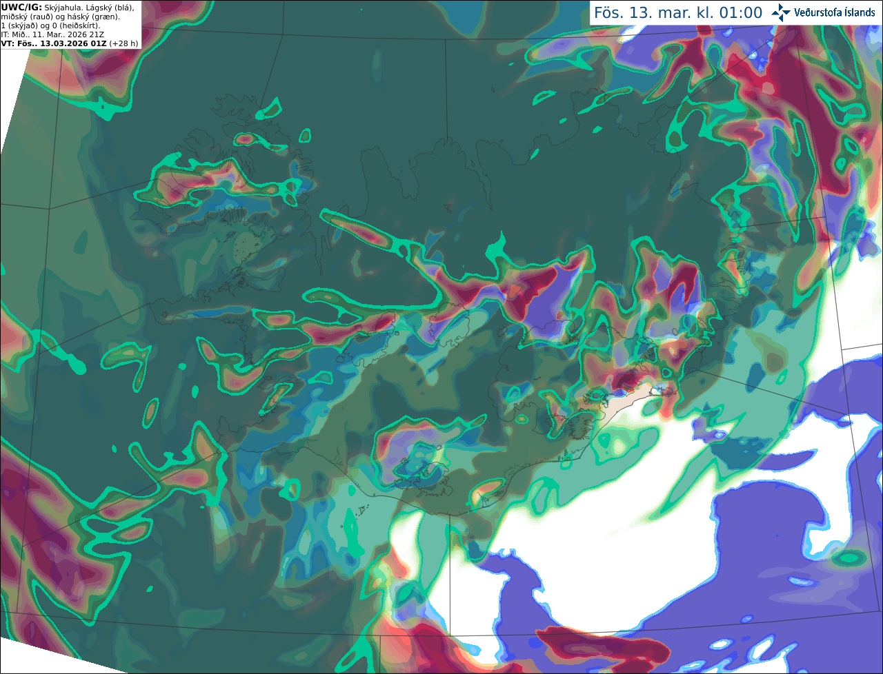
Task: Click the Veðurstofa Íslands logo icon
Action: pyautogui.click(x=781, y=12)
